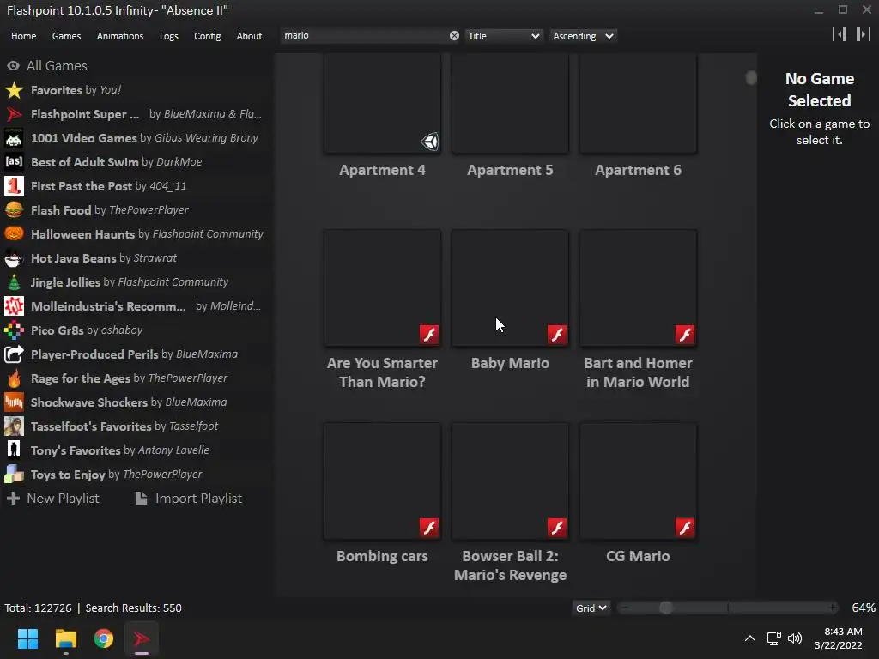Click the Rage for the Ages flame icon
The width and height of the screenshot is (879, 659).
click(14, 378)
